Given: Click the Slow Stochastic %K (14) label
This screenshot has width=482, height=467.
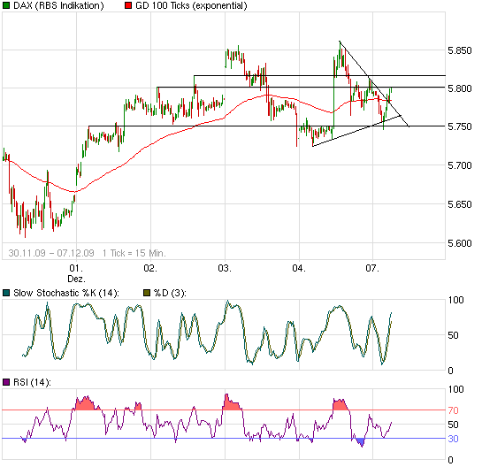Looking at the screenshot, I should (x=66, y=293).
